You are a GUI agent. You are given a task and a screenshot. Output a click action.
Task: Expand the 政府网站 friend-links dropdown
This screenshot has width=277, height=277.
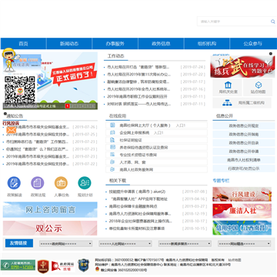pyautogui.click(x=66, y=243)
